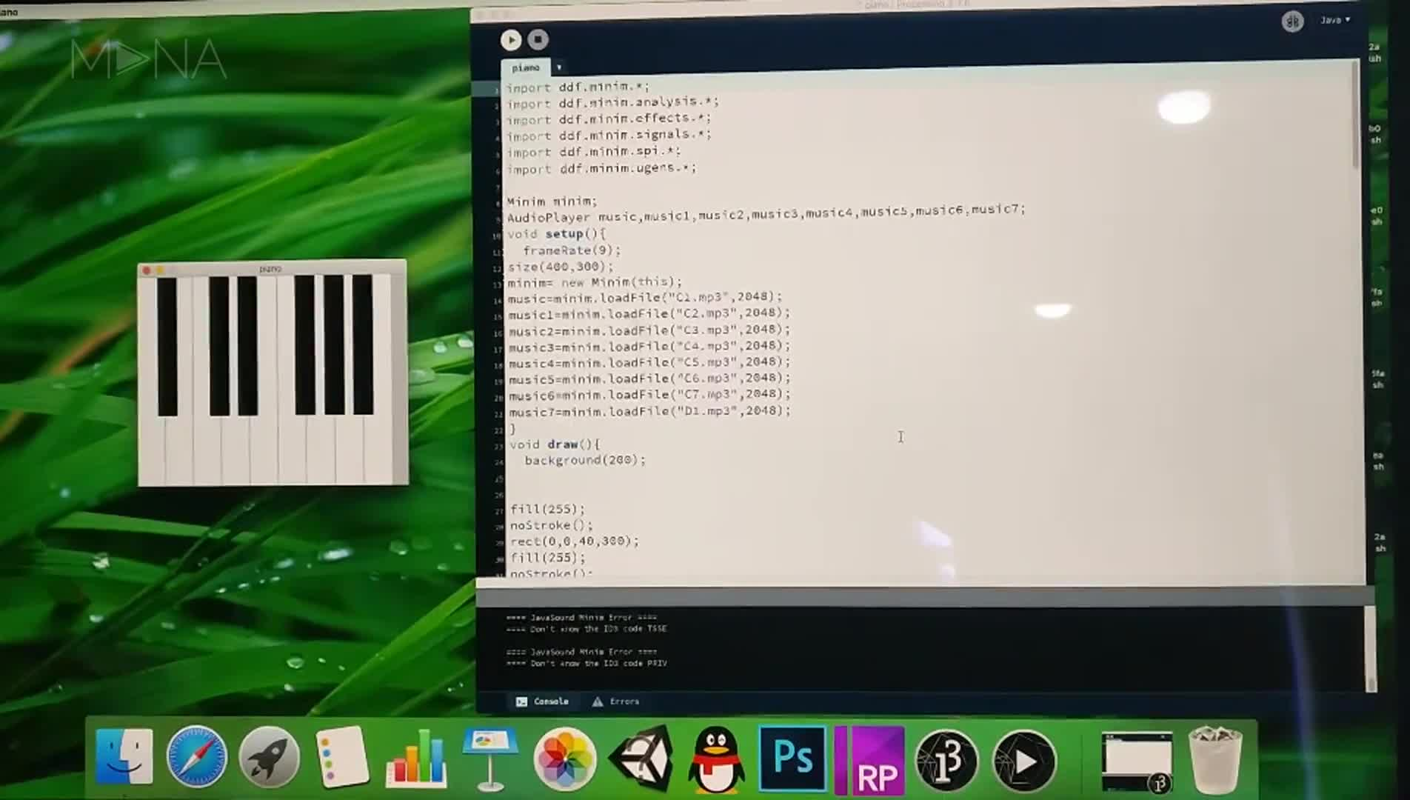Open the Photos app icon
1410x800 pixels.
click(x=565, y=759)
